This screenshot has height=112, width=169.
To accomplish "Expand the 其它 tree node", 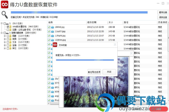I will tap(5, 48).
